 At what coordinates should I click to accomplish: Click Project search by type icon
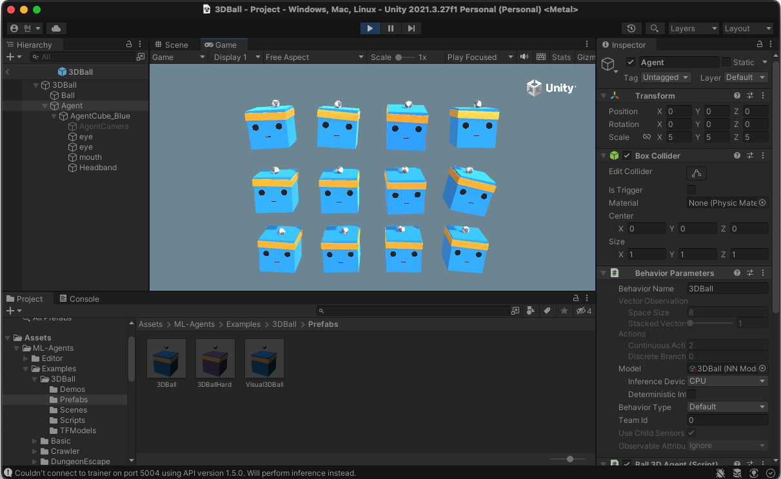[x=530, y=311]
